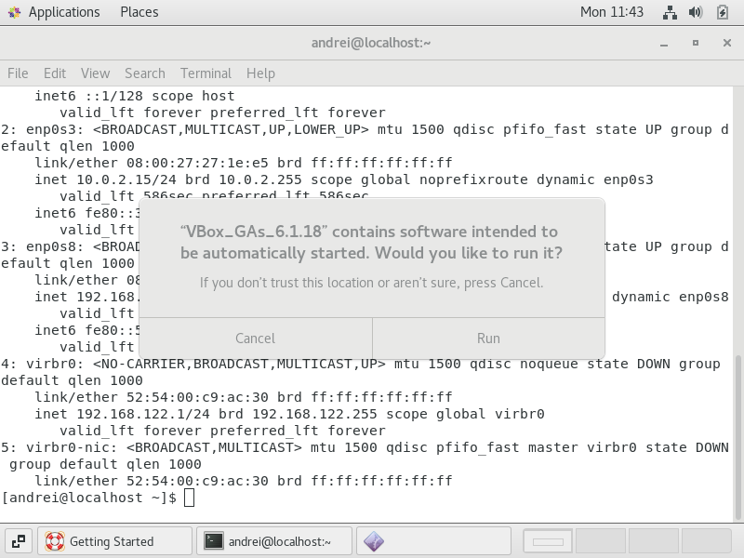Click the MAC address 08:00:27:27:1e:e5
Image resolution: width=744 pixels, height=558 pixels.
coord(197,164)
